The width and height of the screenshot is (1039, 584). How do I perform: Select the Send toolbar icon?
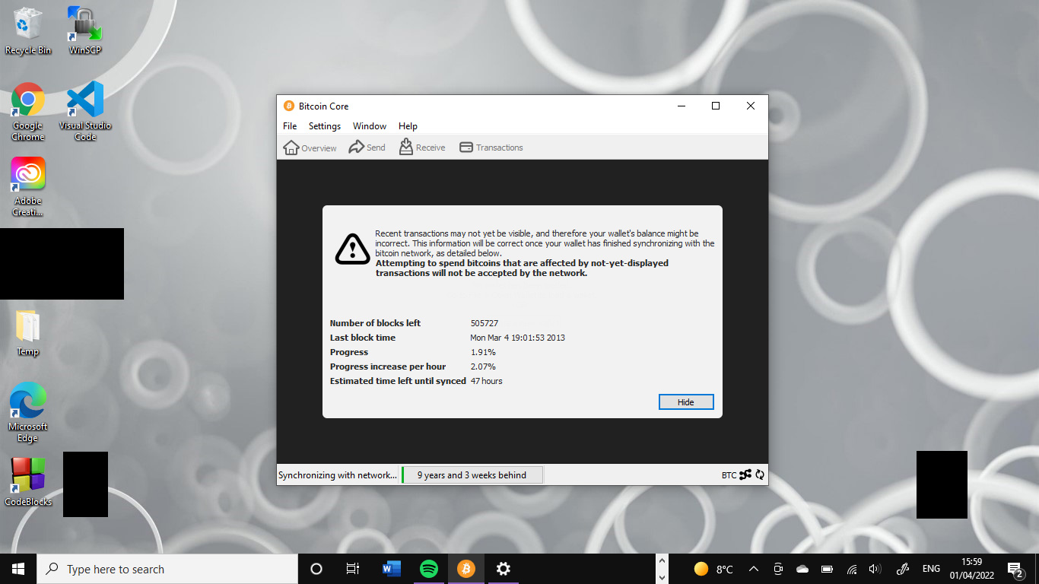pyautogui.click(x=367, y=147)
